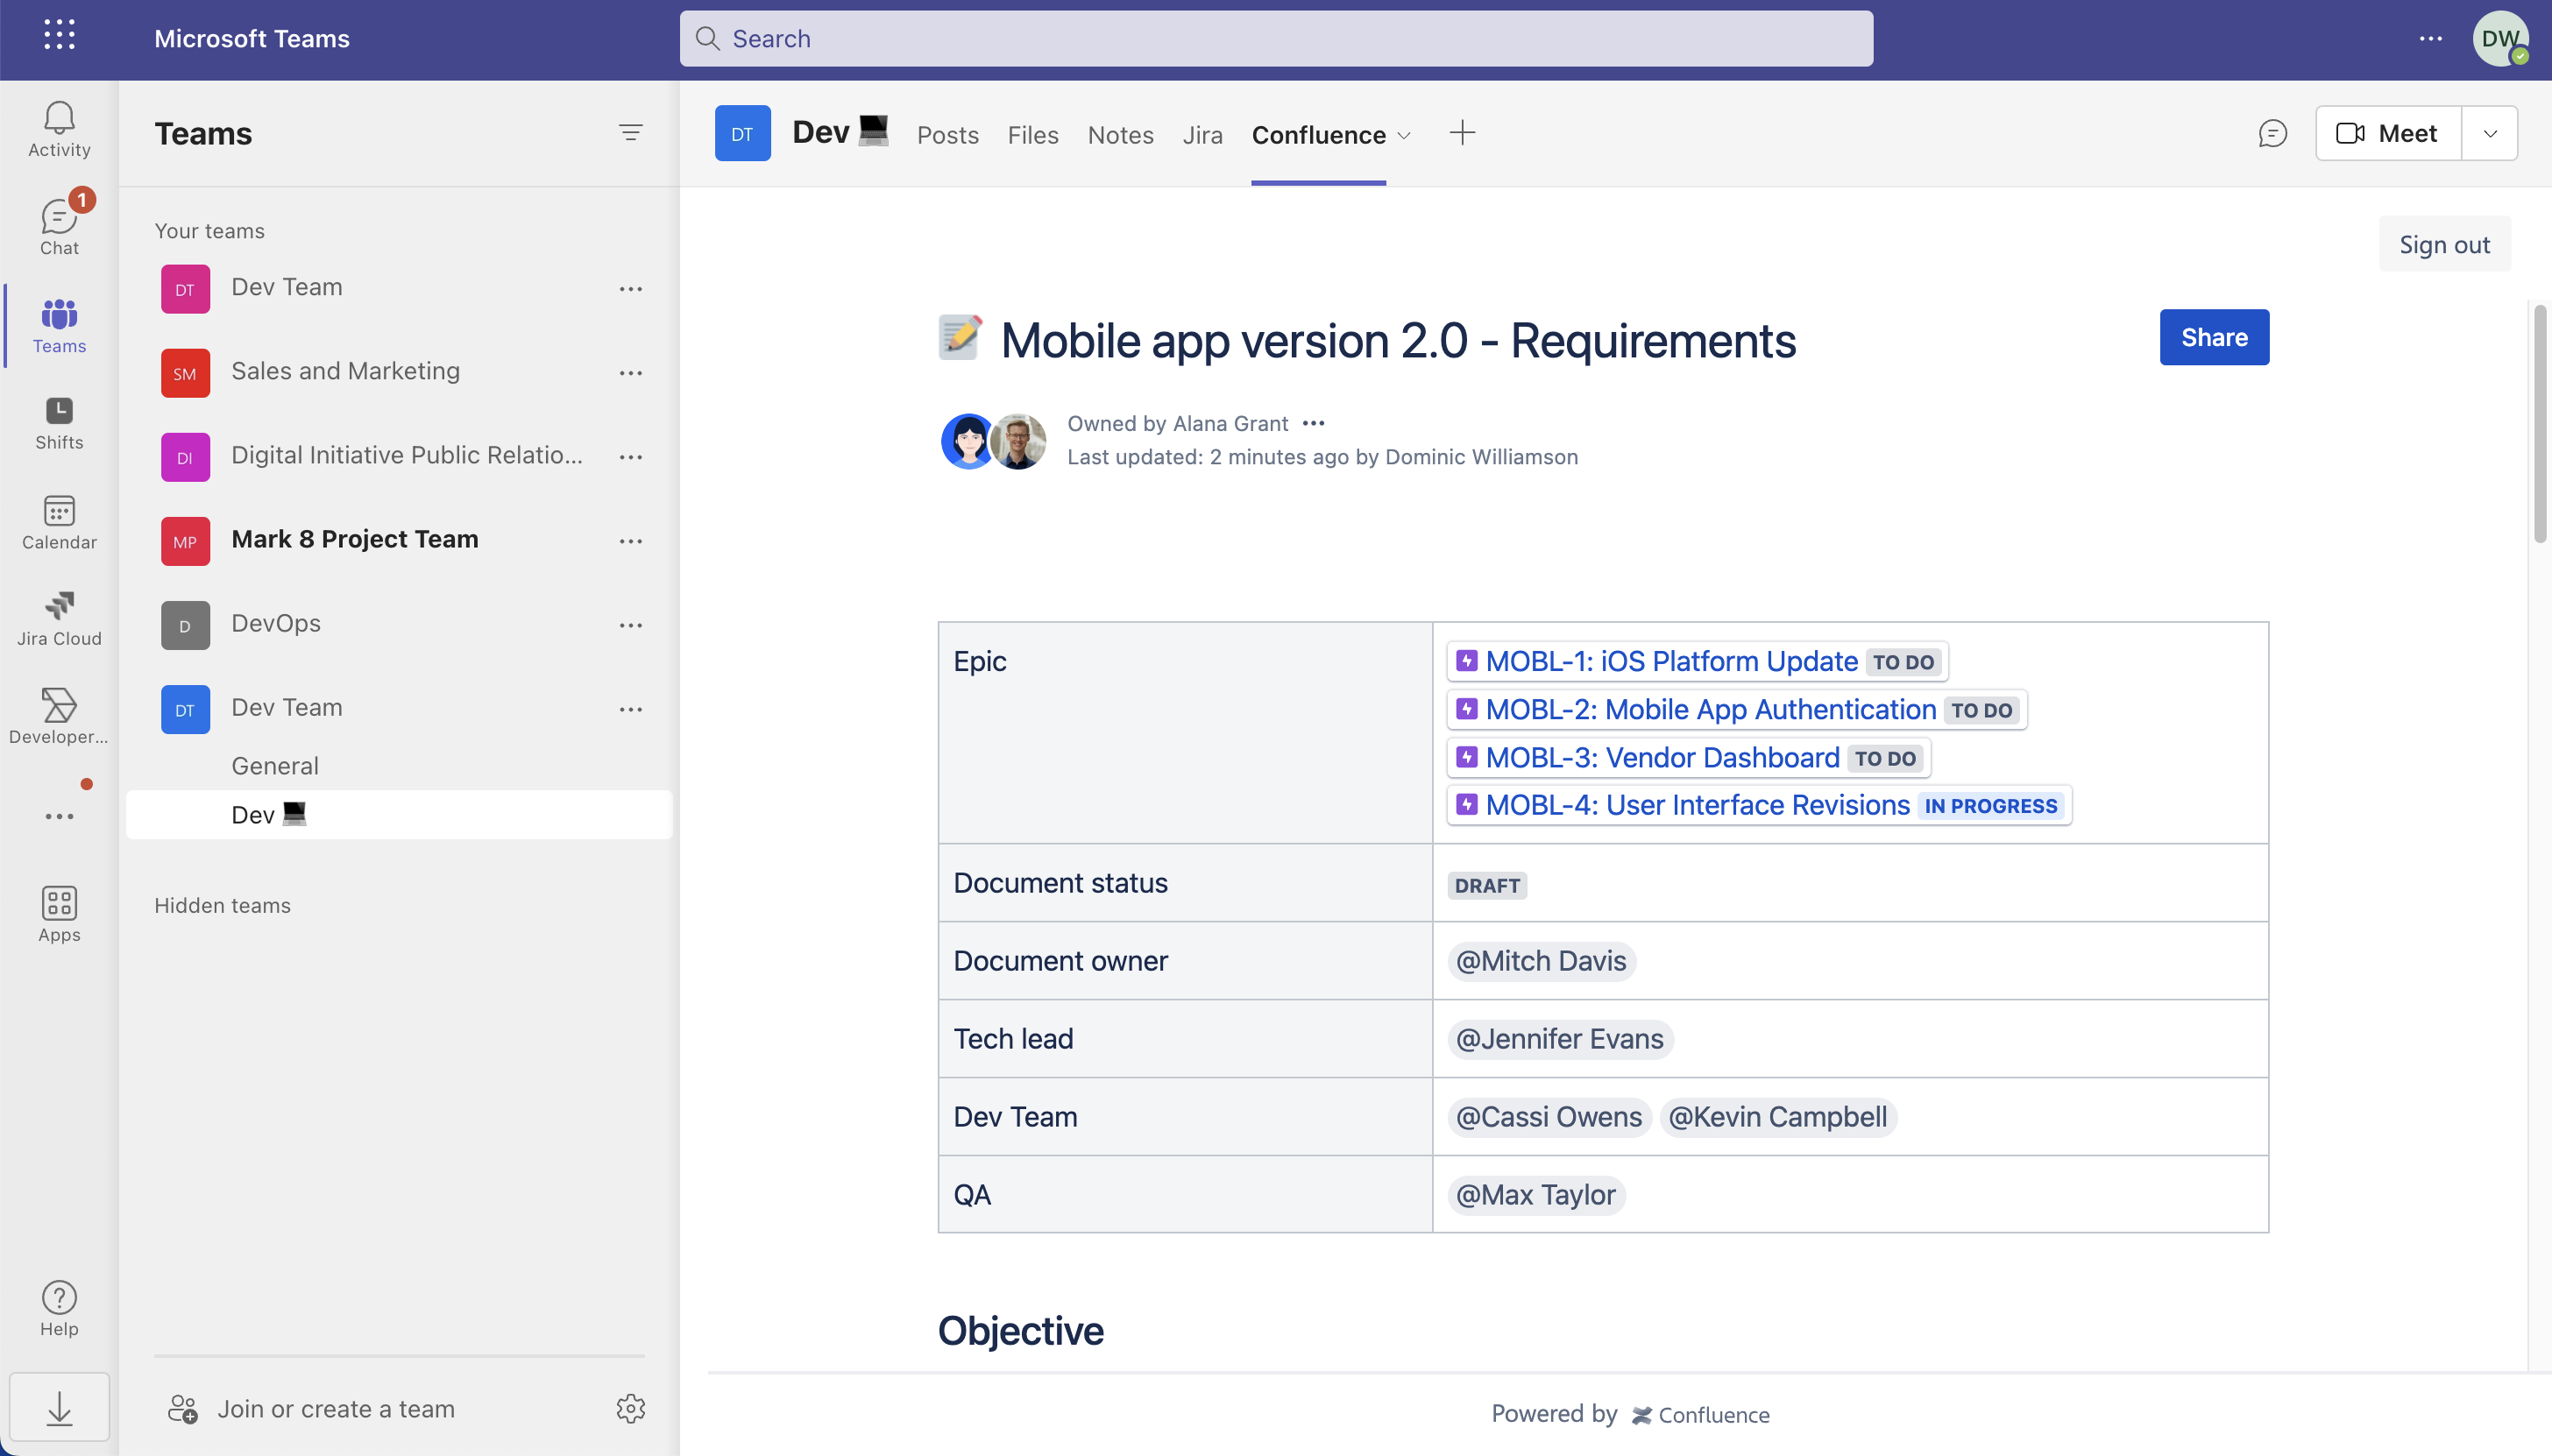Switch to the Posts tab

click(946, 134)
